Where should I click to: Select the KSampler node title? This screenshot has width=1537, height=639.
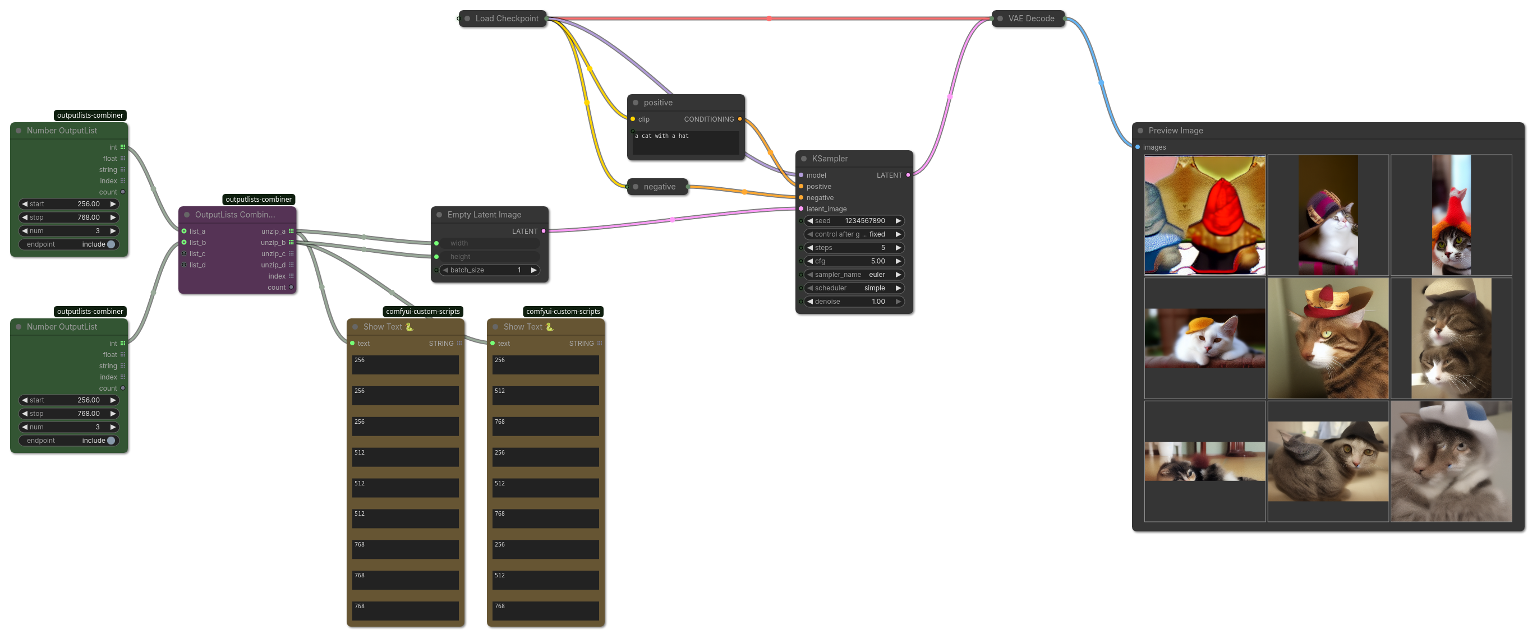[829, 159]
